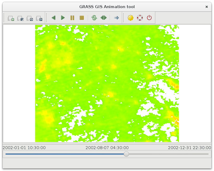Viewport: 214px width, 171px height.
Task: Play animation forward with right arrow
Action: (63, 18)
